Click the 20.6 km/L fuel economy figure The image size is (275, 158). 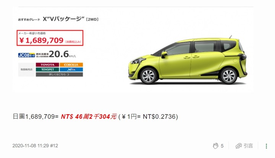62,54
